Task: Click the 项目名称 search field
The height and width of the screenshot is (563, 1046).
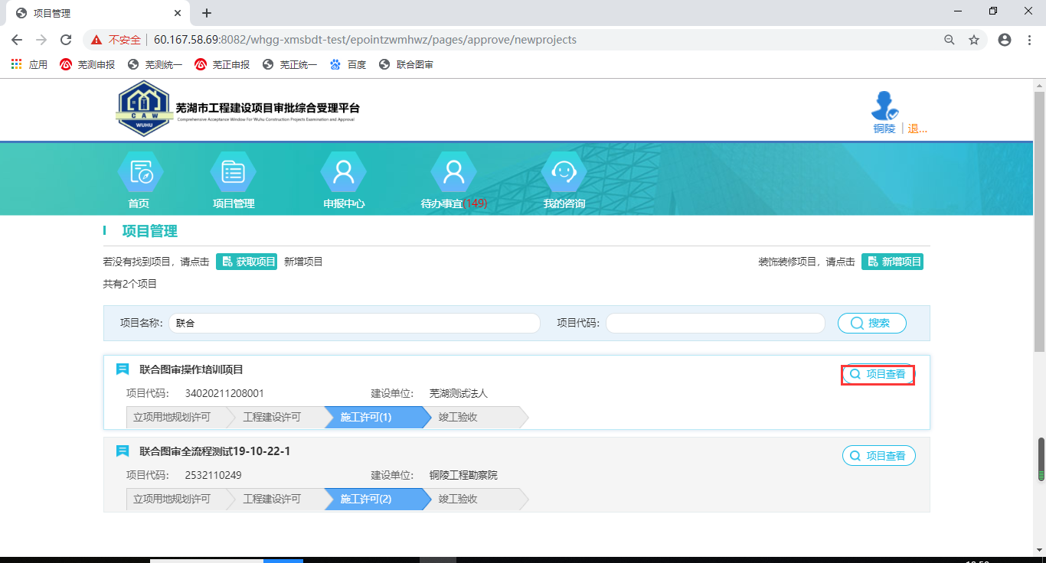Action: coord(354,324)
